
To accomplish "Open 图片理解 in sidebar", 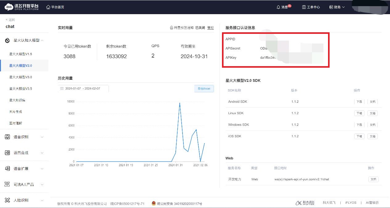I will click(x=16, y=123).
